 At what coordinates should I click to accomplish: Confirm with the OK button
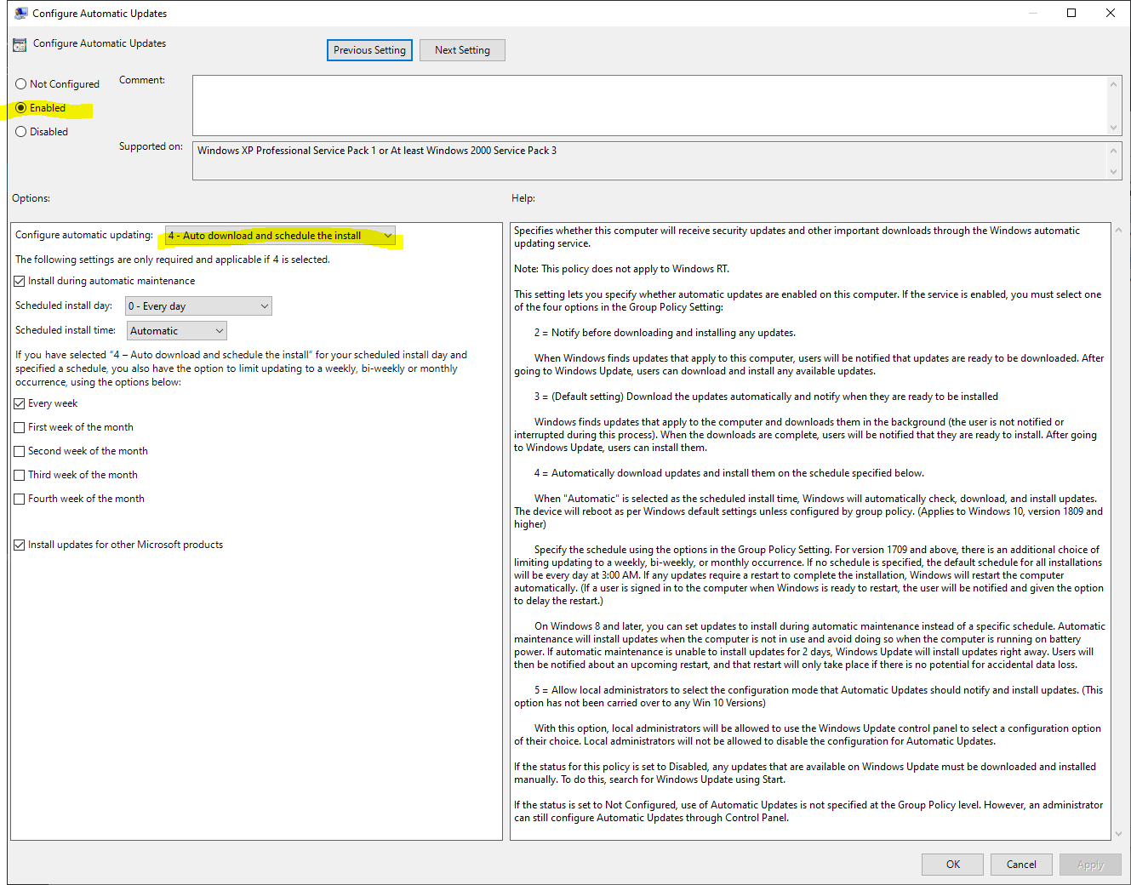click(x=952, y=865)
